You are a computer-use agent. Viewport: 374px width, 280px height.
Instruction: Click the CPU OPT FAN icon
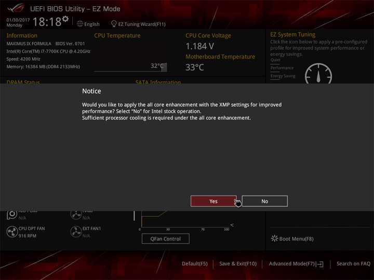pyautogui.click(x=12, y=232)
